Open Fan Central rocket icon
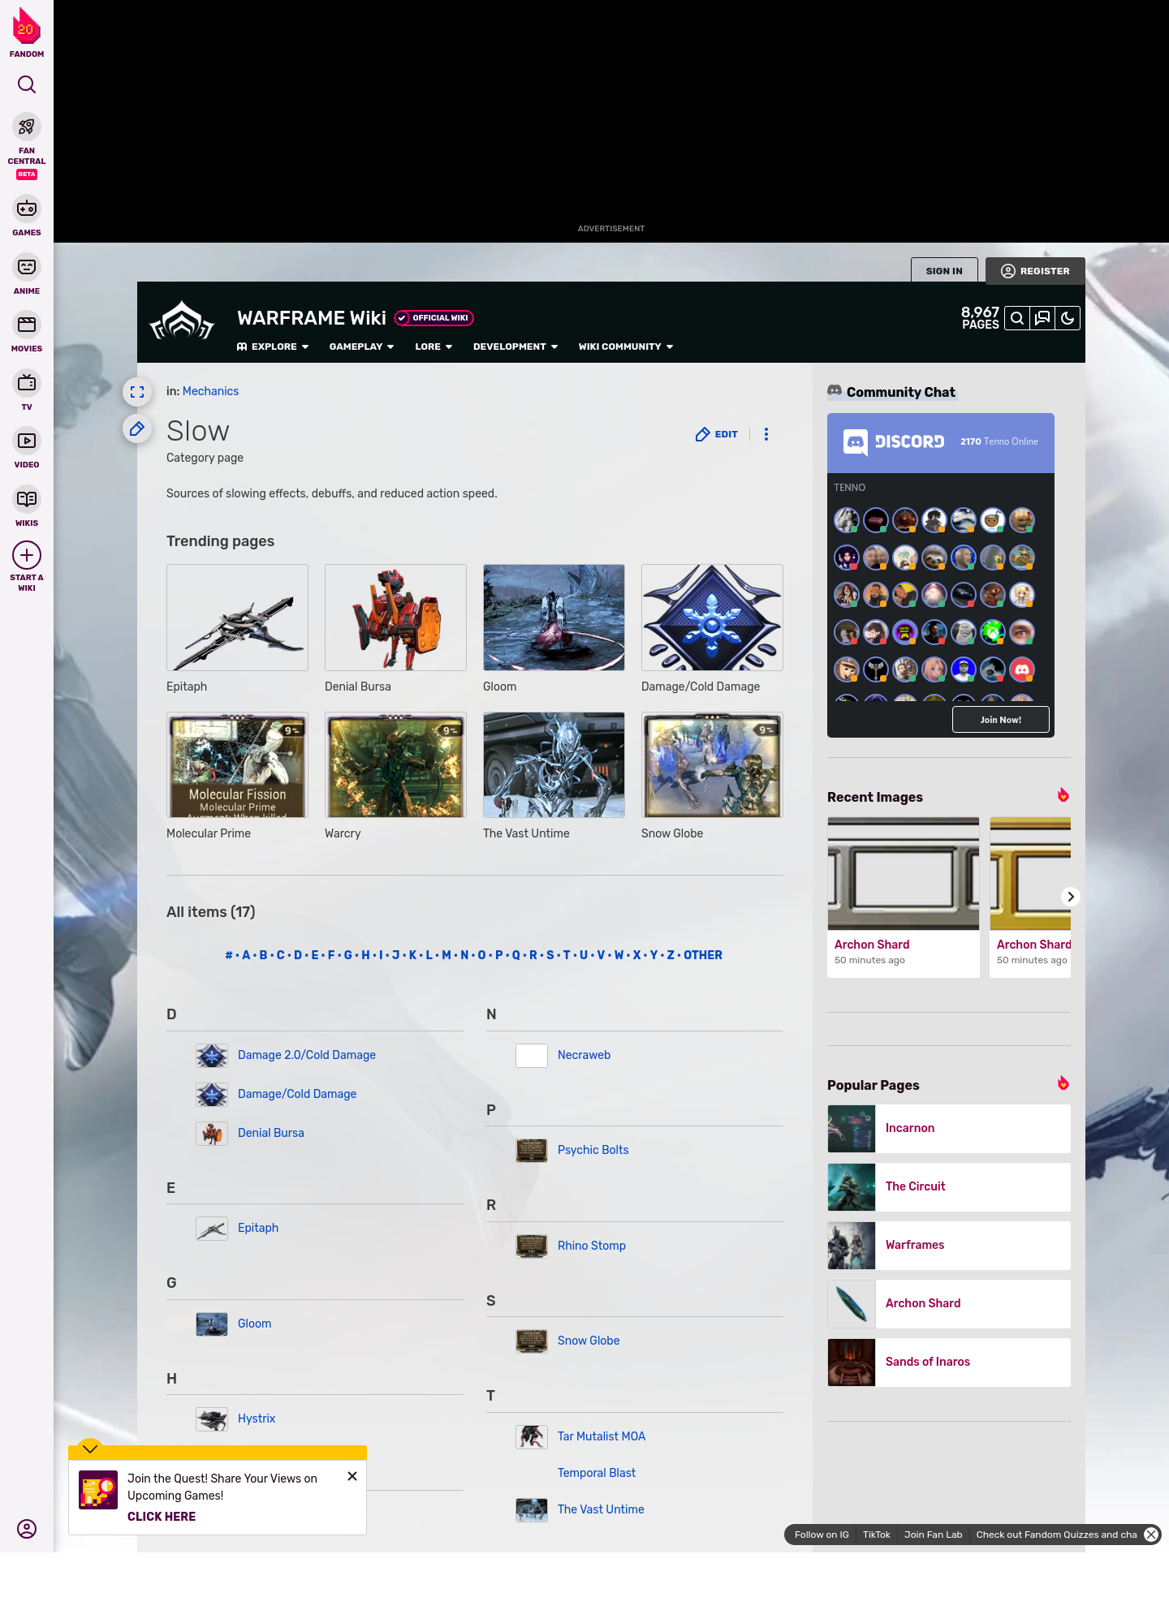The image size is (1169, 1623). point(27,127)
